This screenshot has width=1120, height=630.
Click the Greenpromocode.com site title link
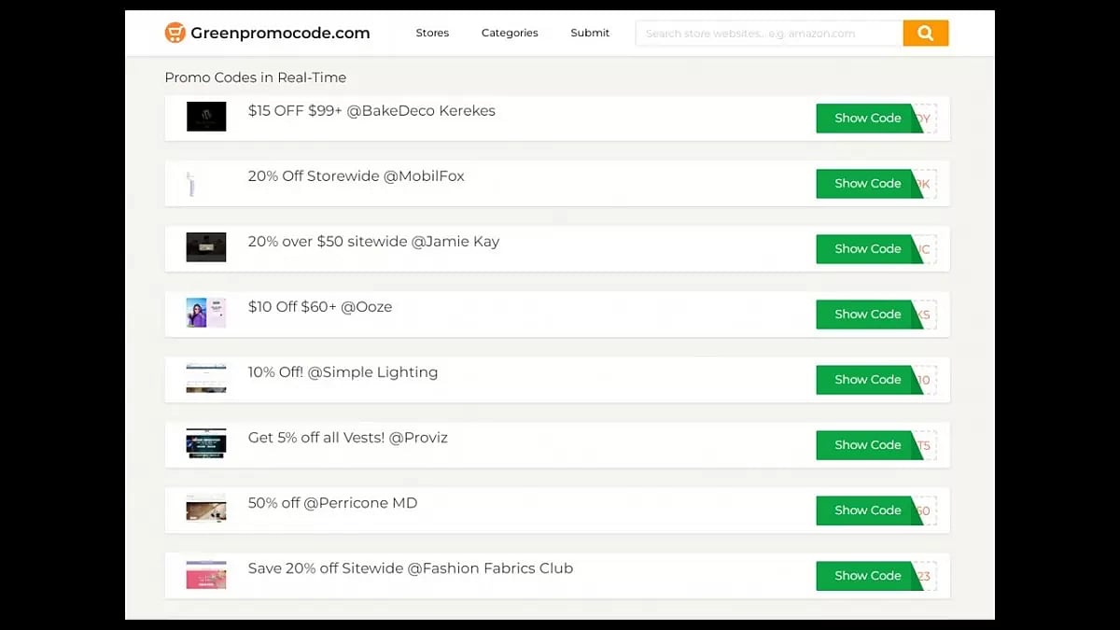point(280,32)
